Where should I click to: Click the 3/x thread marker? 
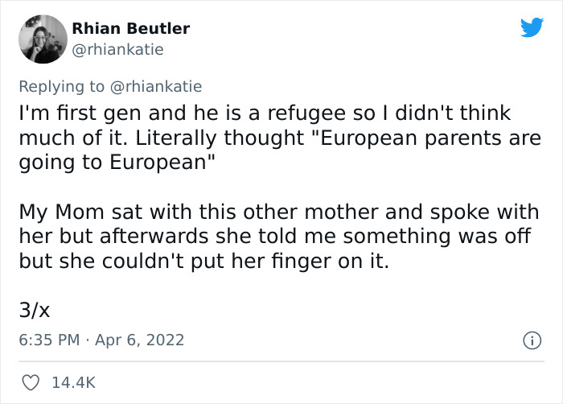click(35, 308)
